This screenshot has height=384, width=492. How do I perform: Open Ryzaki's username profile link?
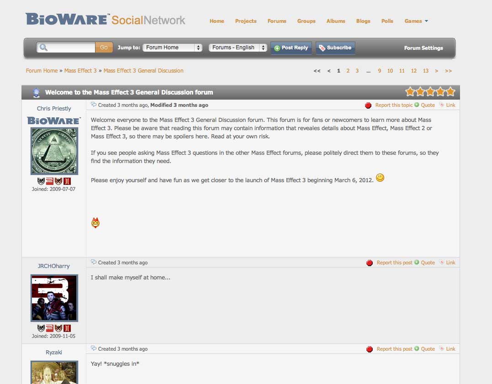point(54,352)
